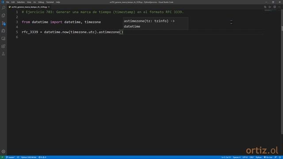283x159 pixels.
Task: Click the word 'timezone' at end of line 3
Action: [x=92, y=22]
